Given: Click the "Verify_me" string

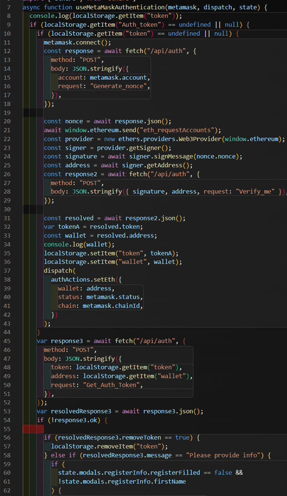Looking at the screenshot, I should (255, 191).
